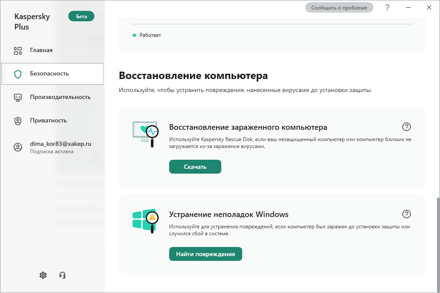The image size is (440, 293).
Task: Download Kaspersky Rescue Disk with Скачать
Action: click(195, 167)
